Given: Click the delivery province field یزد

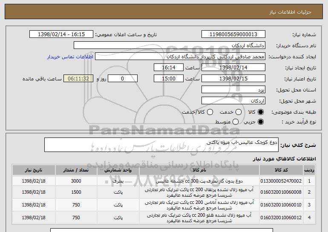Looking at the screenshot, I should [x=233, y=90].
